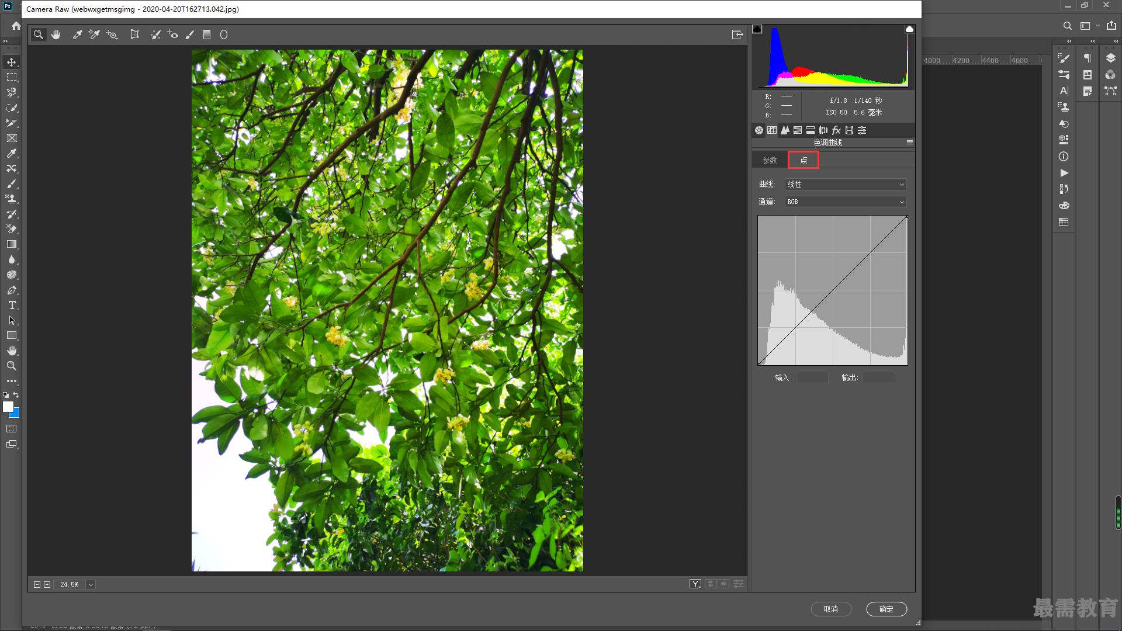1122x631 pixels.
Task: Select the Color Sampler eyedropper tool
Action: [x=94, y=35]
